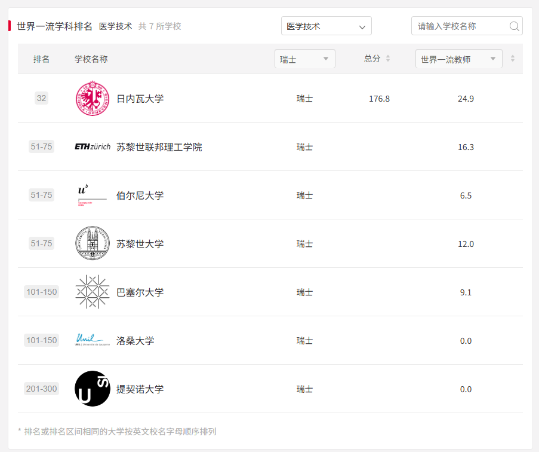This screenshot has height=452, width=539.
Task: Open 苏黎世大学 link
Action: (x=140, y=244)
